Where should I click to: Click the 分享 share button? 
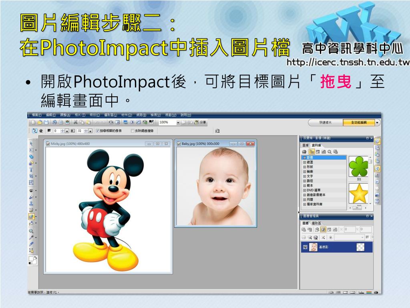tap(201, 122)
